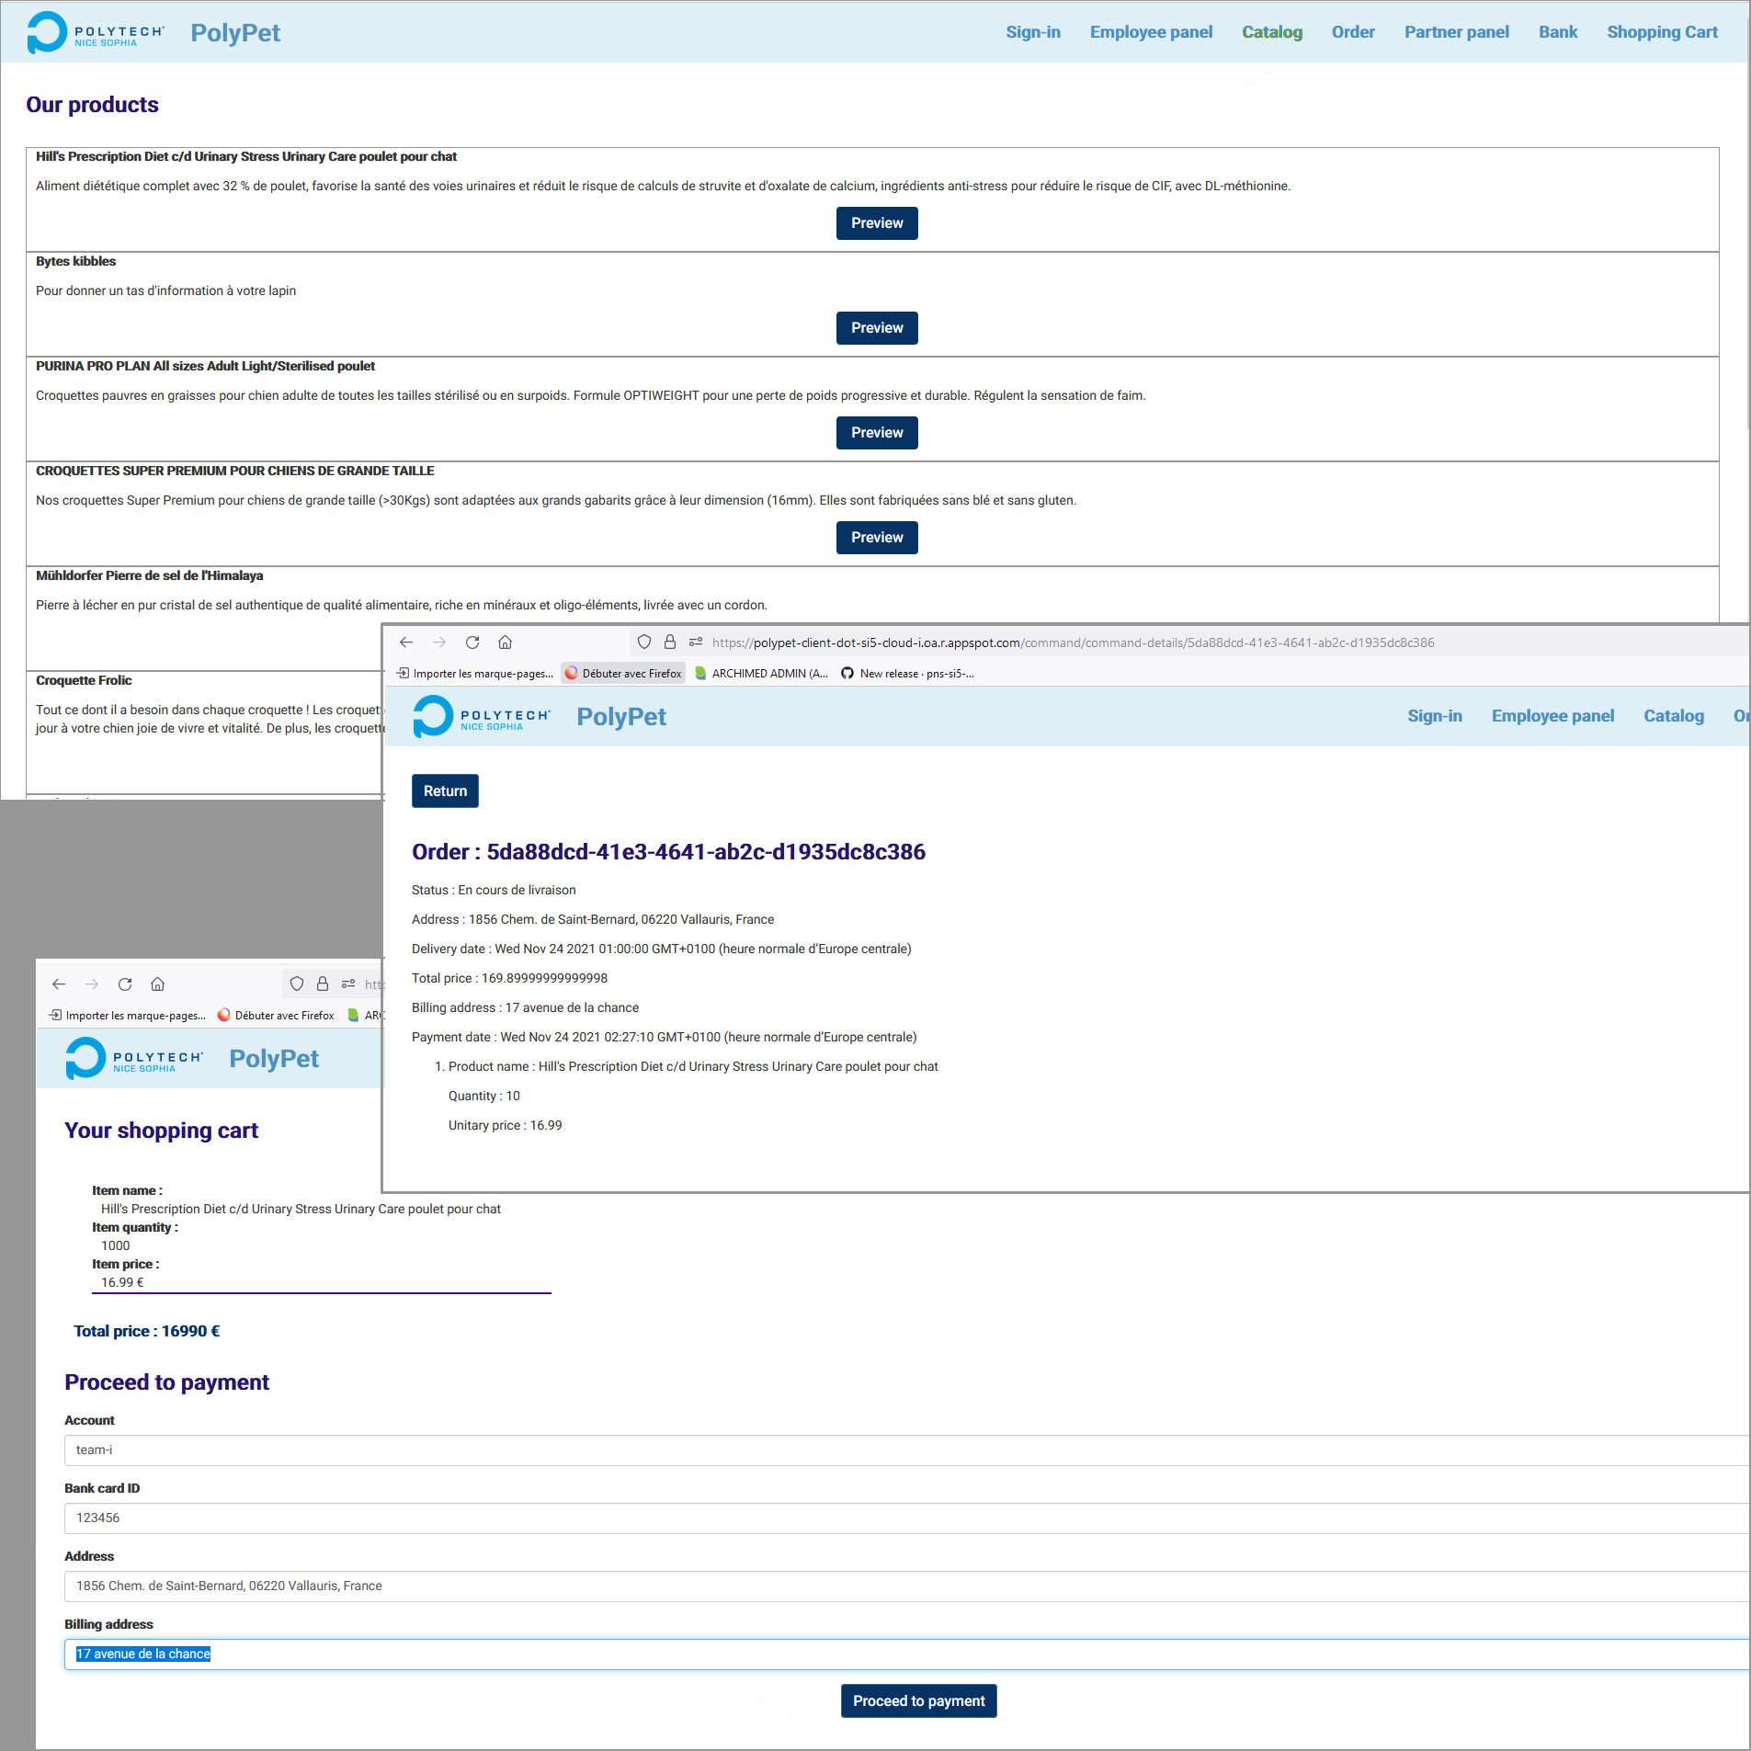Open the Bank tab in the top navigation

click(1557, 32)
